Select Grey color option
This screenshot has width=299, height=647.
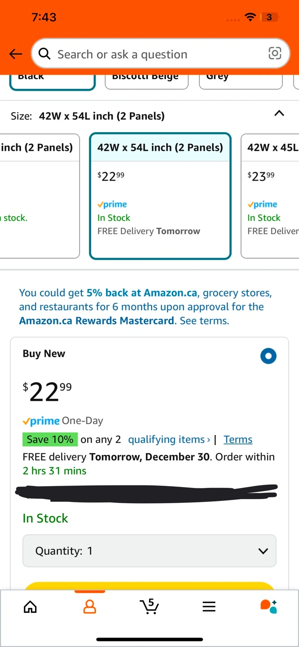pyautogui.click(x=241, y=80)
